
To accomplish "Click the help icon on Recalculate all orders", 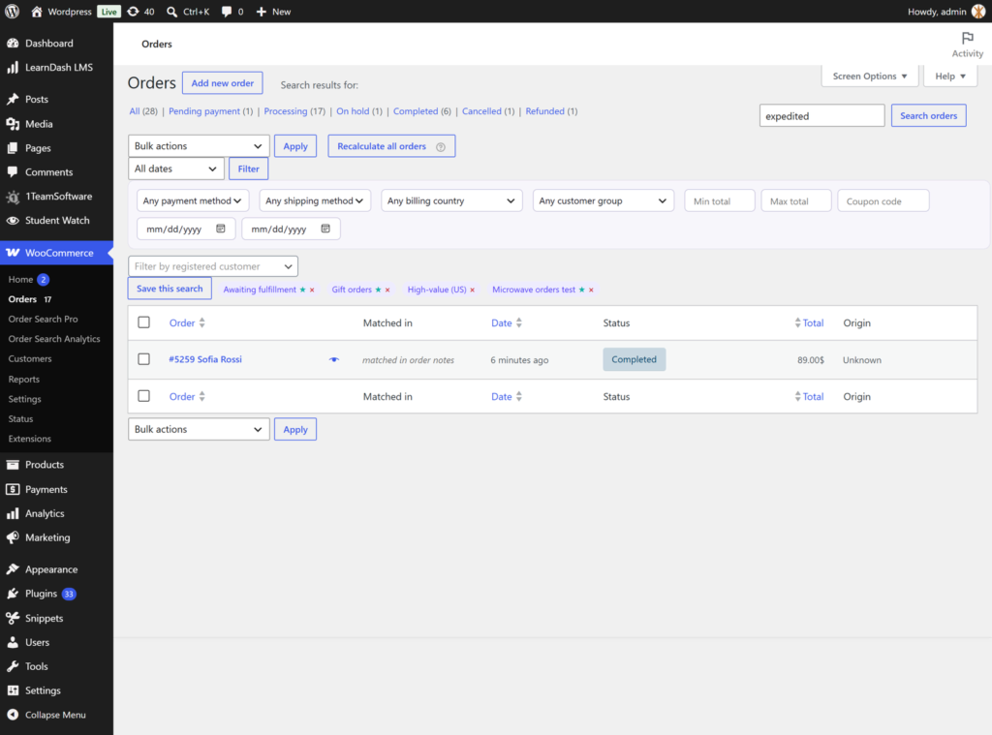I will click(441, 147).
